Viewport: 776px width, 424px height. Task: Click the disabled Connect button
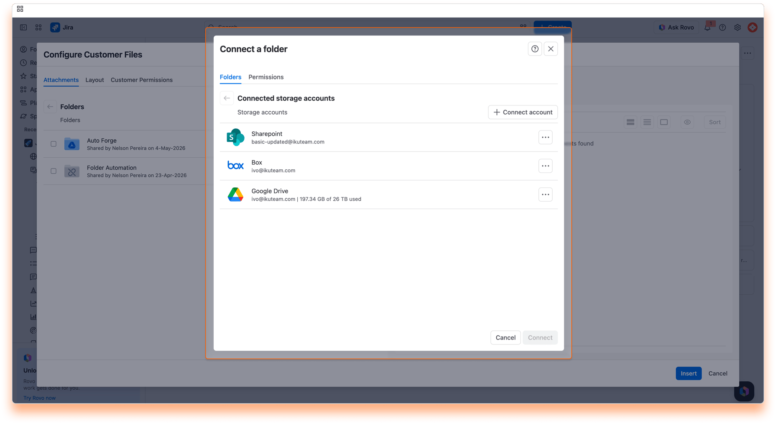click(x=540, y=337)
